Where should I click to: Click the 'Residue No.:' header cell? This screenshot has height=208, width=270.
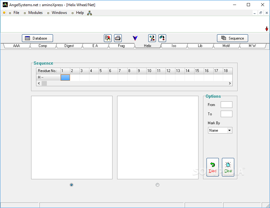point(48,71)
